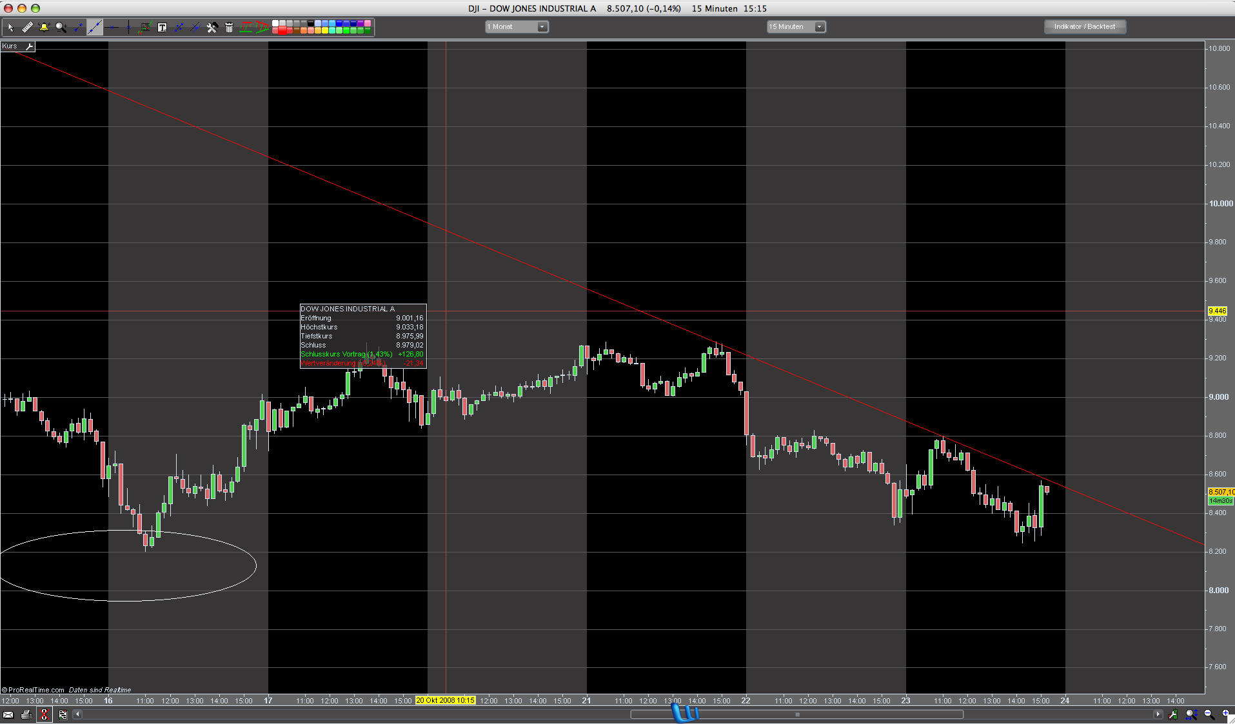The image size is (1235, 724).
Task: Open the alarm bell alert tool
Action: point(44,27)
